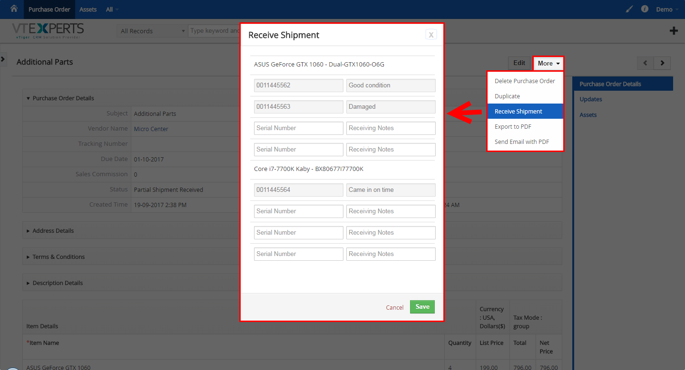Image resolution: width=685 pixels, height=370 pixels.
Task: Click list price value 199.00
Action: click(489, 367)
